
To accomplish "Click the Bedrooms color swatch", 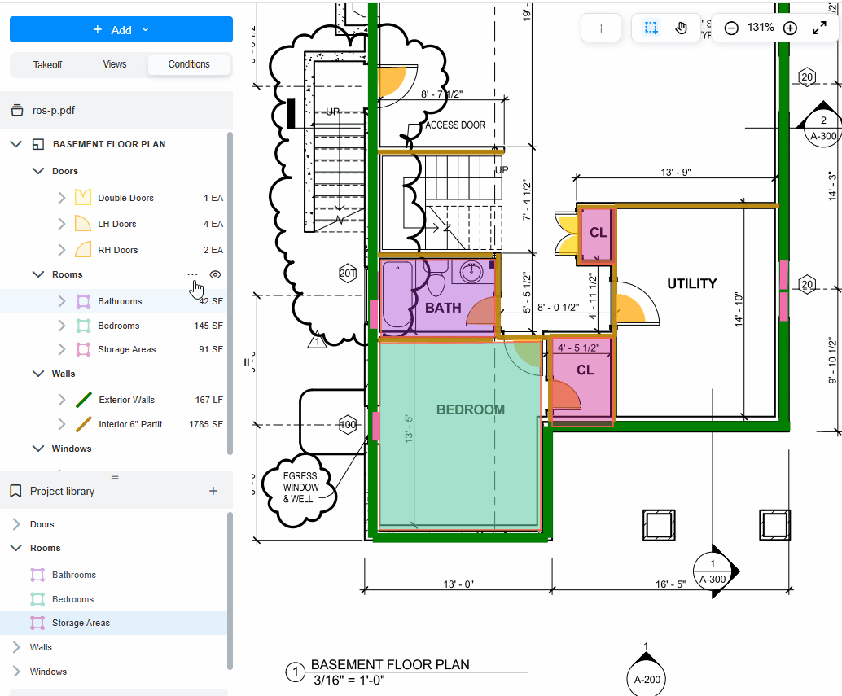I will [x=82, y=323].
